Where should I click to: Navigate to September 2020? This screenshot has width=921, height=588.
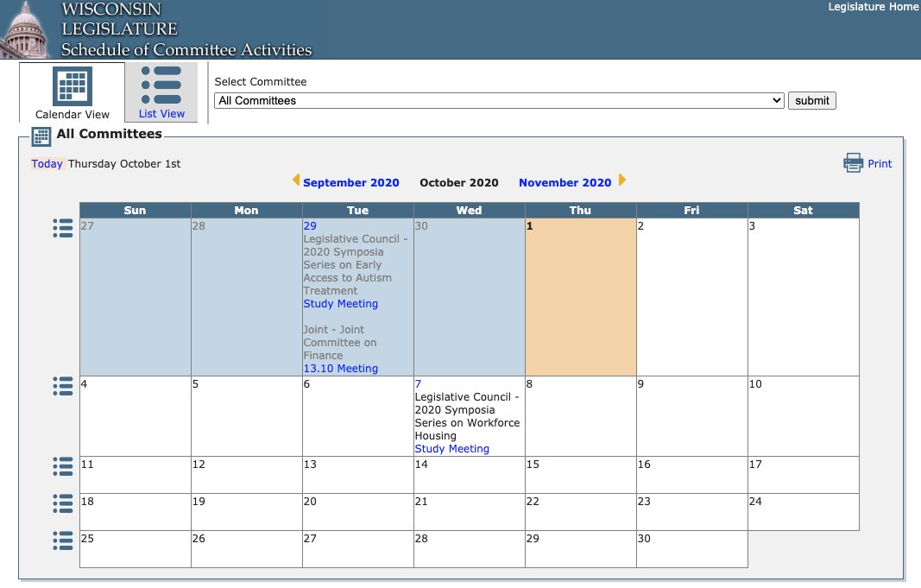coord(351,183)
